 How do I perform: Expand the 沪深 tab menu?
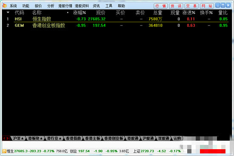(18, 139)
